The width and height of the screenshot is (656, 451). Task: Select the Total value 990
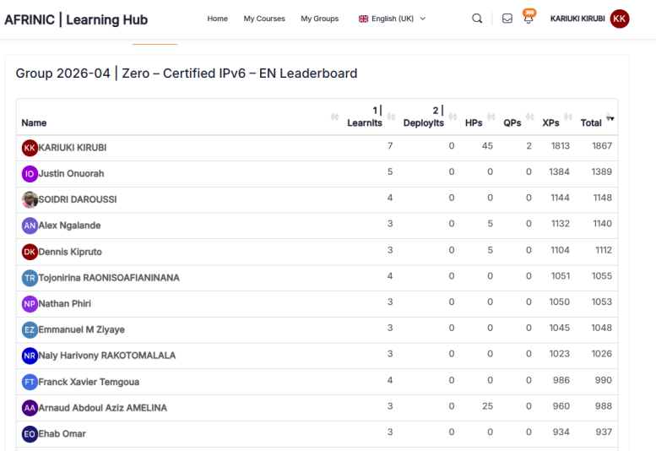[x=604, y=380]
